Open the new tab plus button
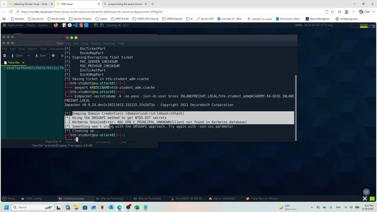 point(153,4)
